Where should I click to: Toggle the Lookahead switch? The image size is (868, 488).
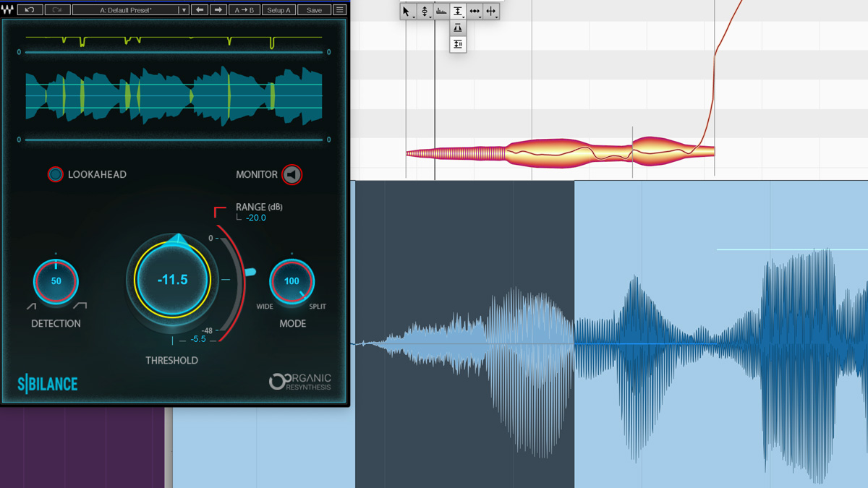click(55, 174)
